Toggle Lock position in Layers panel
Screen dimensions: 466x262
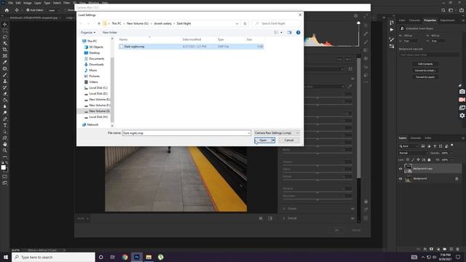pyautogui.click(x=418, y=160)
